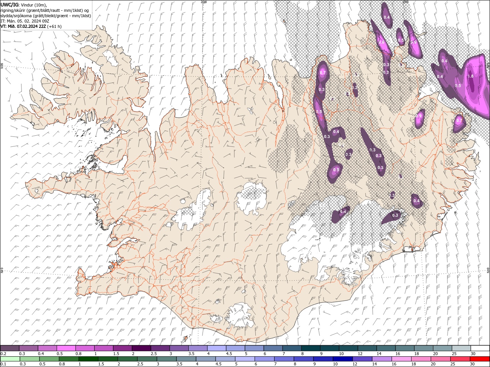
Task: Select lower-row swatch labeled 4.5
Action: [x=225, y=359]
